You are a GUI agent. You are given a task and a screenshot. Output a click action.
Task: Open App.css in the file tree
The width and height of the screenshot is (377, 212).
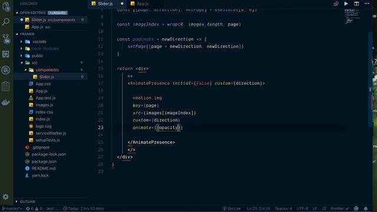(x=43, y=84)
